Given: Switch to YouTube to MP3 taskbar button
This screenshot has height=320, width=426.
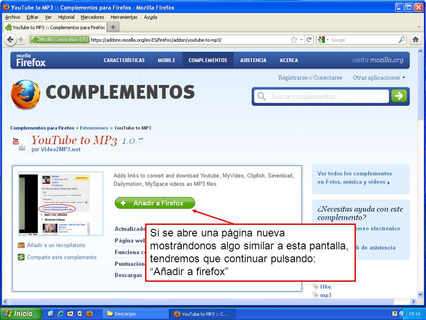Looking at the screenshot, I should pos(202,314).
